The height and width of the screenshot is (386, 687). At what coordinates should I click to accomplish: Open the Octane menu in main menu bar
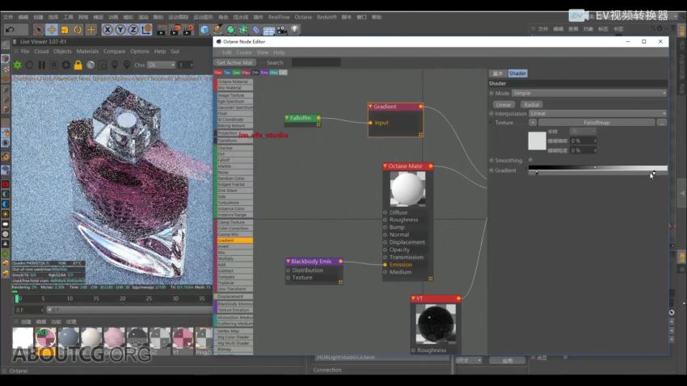coord(303,17)
